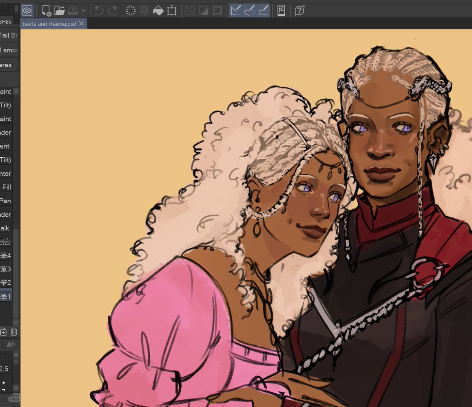Create a new canvas file
The width and height of the screenshot is (472, 407).
[46, 11]
